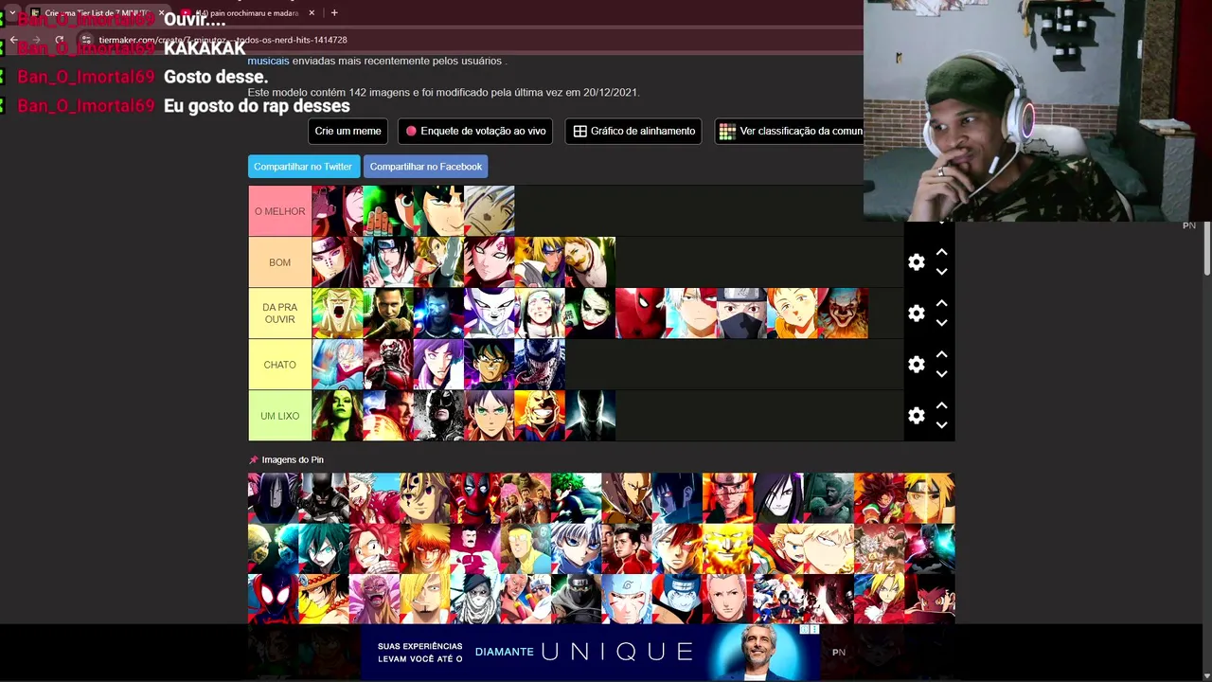
Task: Select the Naruto image in the pin pool
Action: (727, 498)
